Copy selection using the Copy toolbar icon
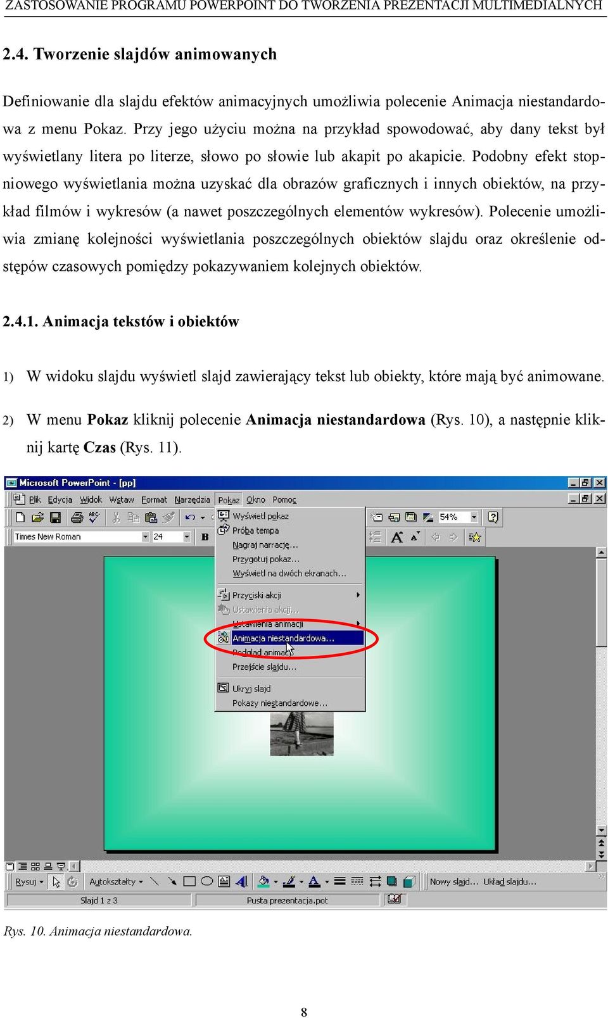Image resolution: width=608 pixels, height=1018 pixels. (x=133, y=517)
